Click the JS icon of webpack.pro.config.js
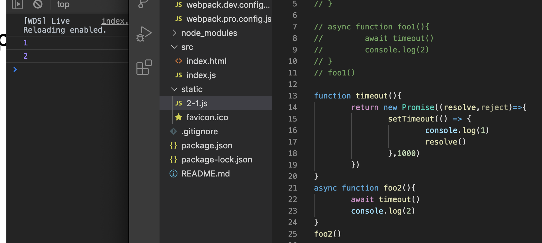The image size is (542, 243). coord(179,19)
